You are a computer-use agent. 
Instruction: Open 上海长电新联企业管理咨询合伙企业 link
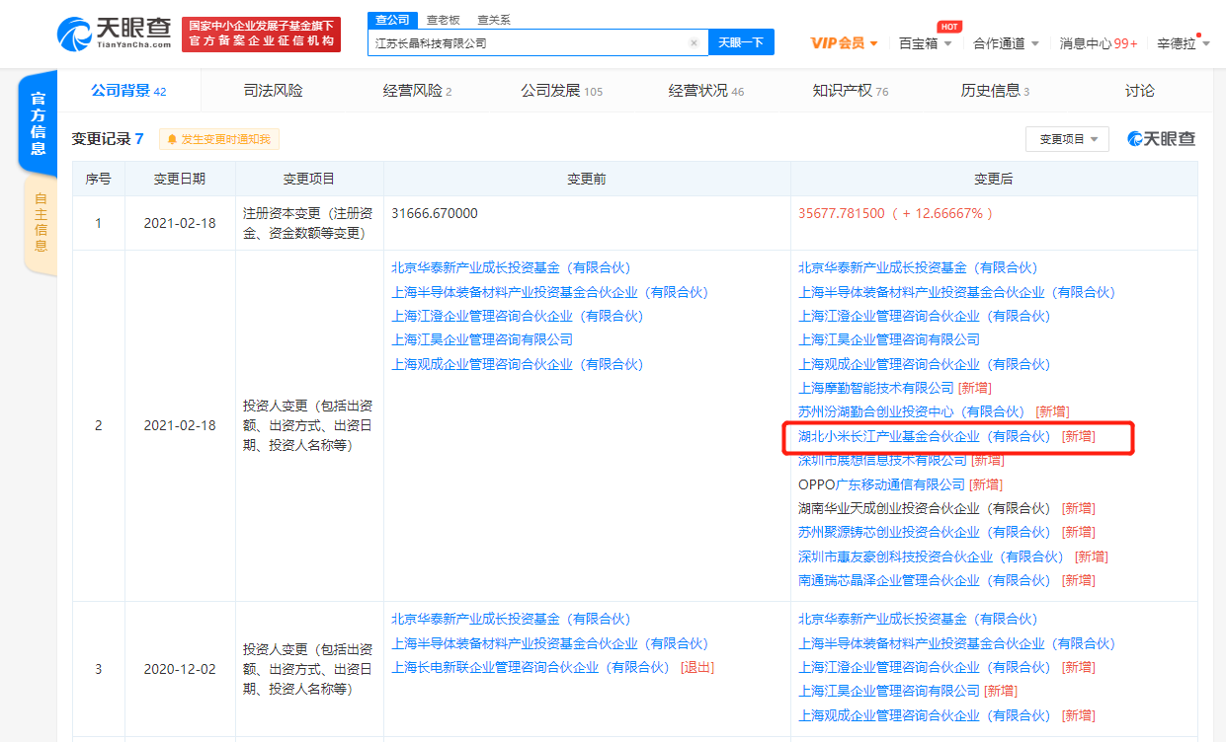(531, 667)
